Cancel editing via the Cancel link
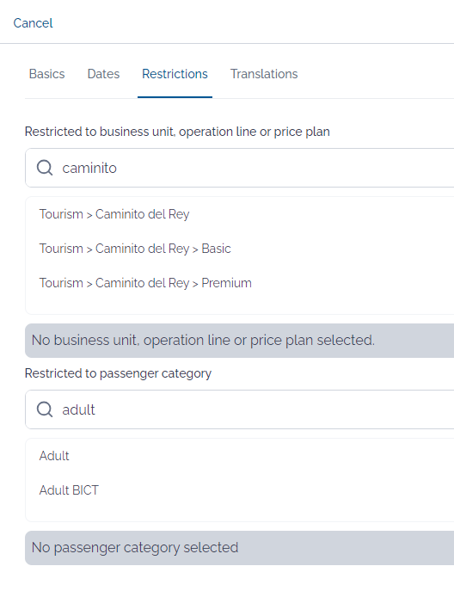The height and width of the screenshot is (597, 454). [34, 23]
